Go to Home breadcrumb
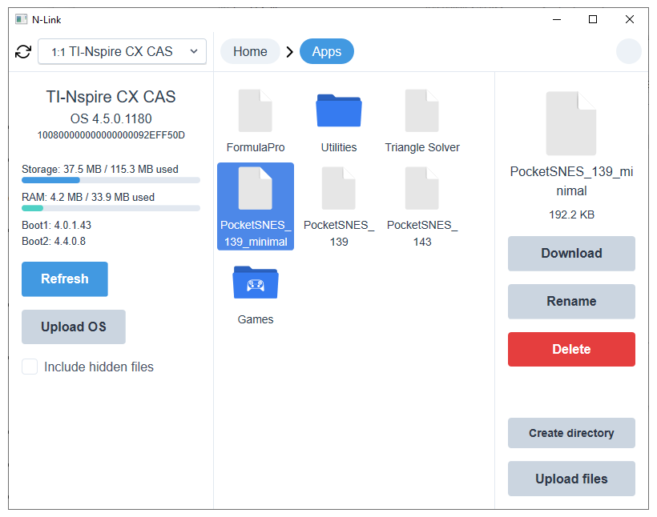The width and height of the screenshot is (657, 517). 250,51
